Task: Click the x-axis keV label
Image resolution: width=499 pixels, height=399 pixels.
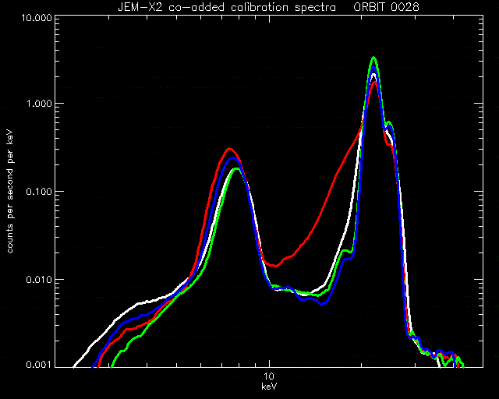Action: (x=269, y=387)
